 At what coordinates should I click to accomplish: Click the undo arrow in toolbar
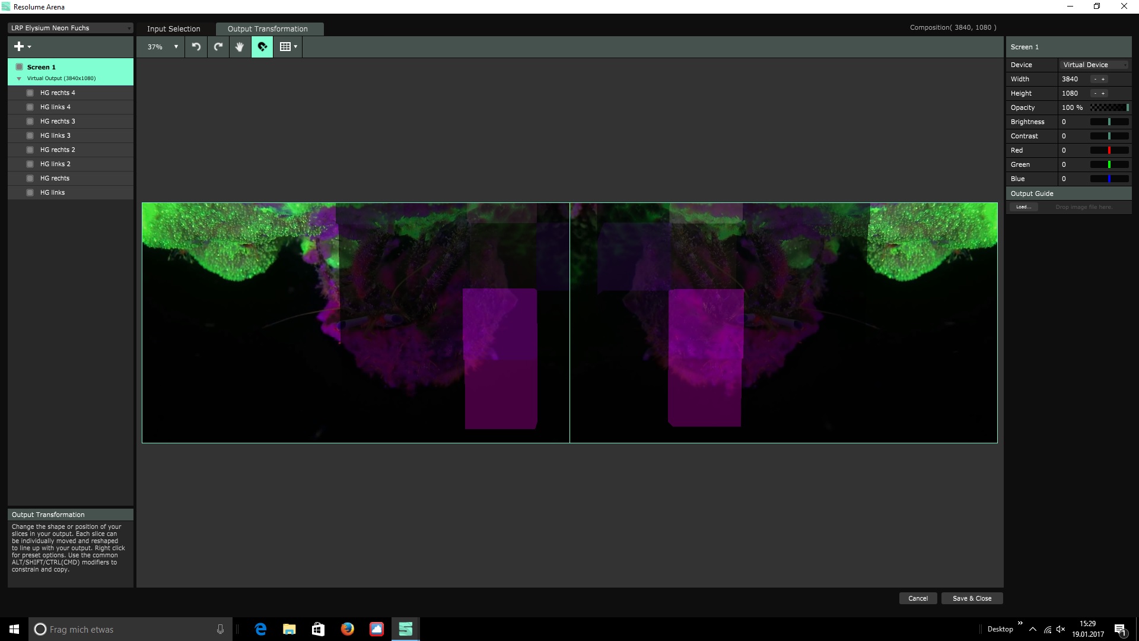click(196, 47)
